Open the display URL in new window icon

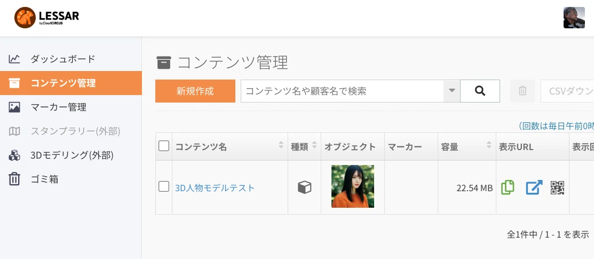[534, 187]
